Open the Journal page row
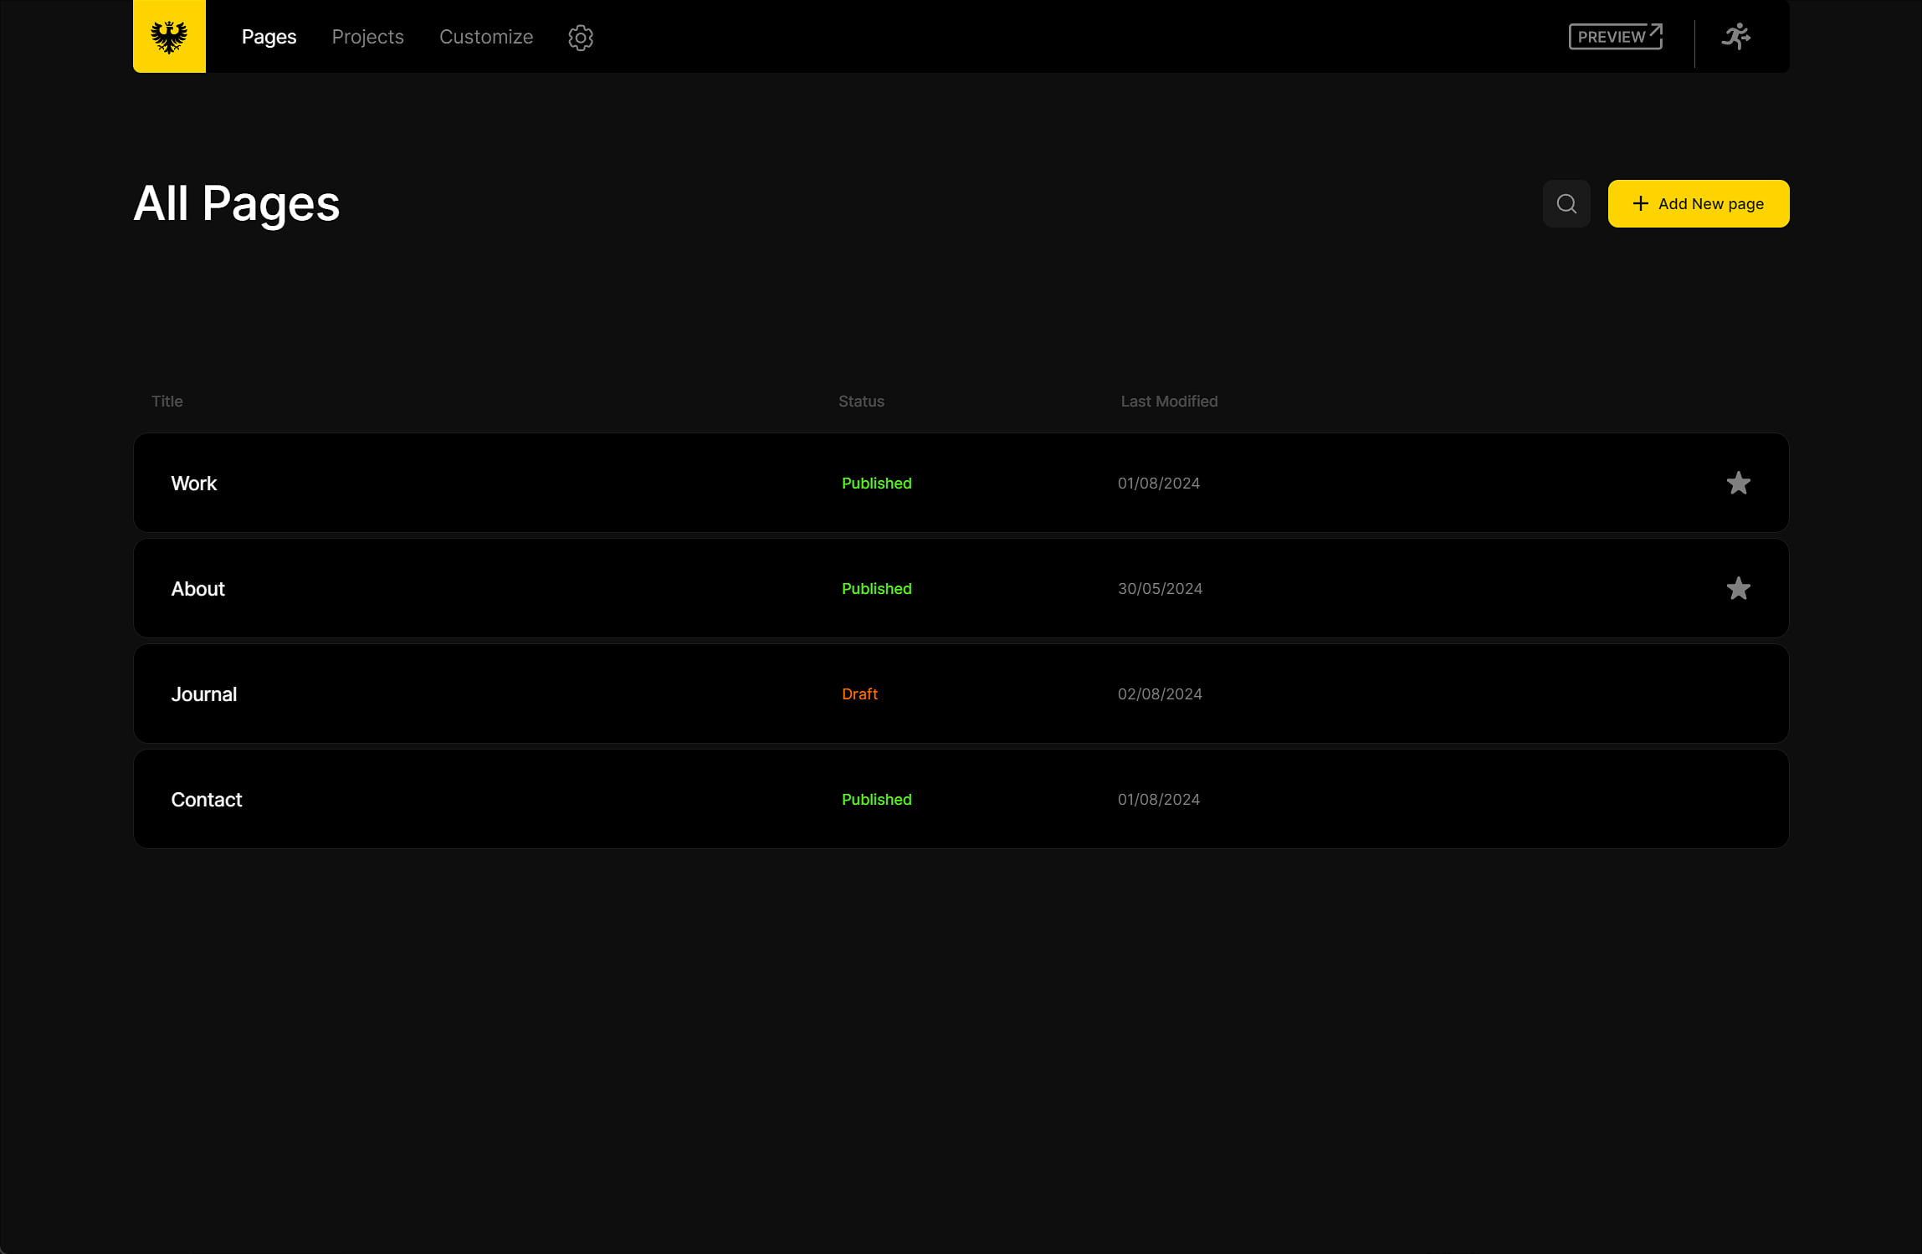 click(x=203, y=694)
